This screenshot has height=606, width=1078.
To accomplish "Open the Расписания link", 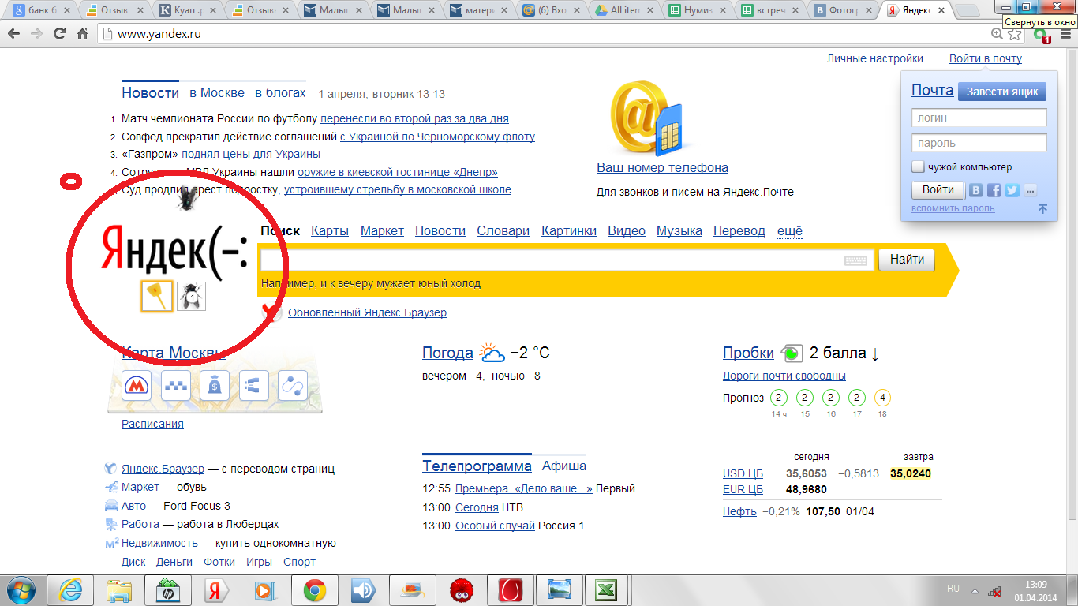I will tap(152, 424).
